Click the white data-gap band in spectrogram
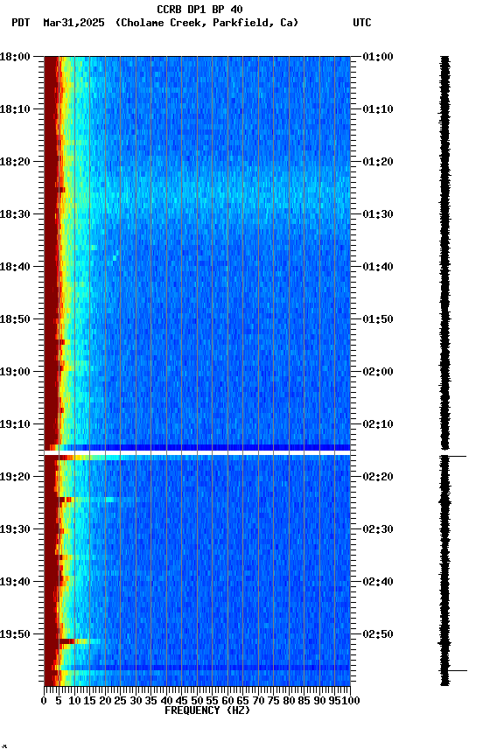This screenshot has width=483, height=756. [x=197, y=453]
